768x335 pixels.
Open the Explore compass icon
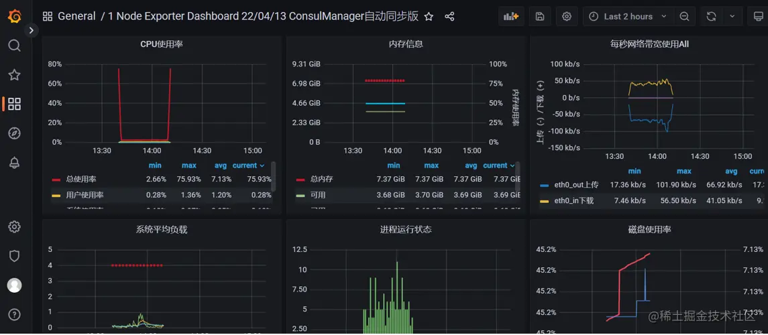tap(14, 133)
